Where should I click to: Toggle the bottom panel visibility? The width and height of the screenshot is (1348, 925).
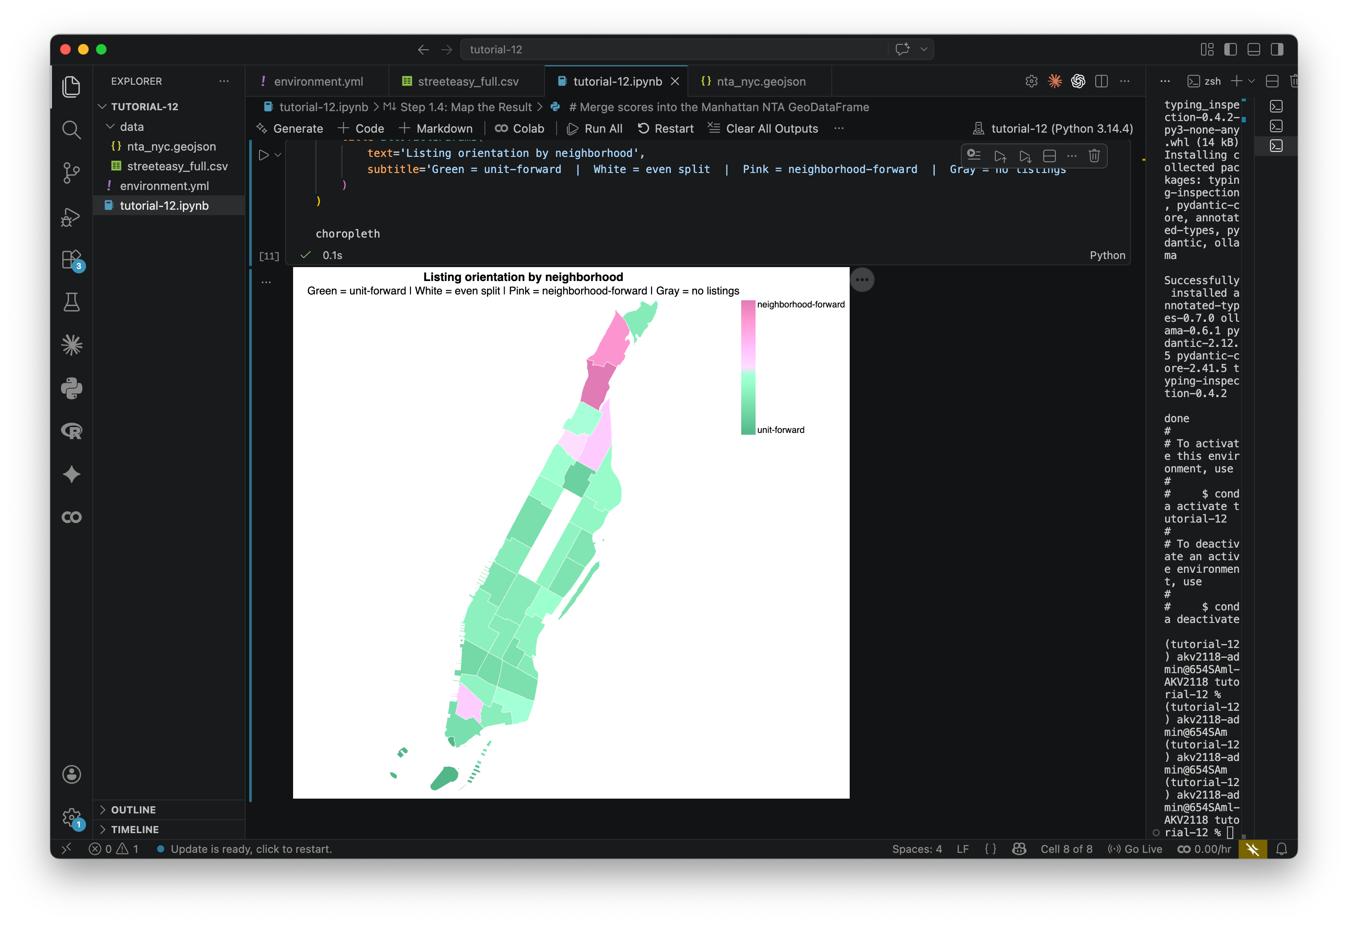(1253, 49)
